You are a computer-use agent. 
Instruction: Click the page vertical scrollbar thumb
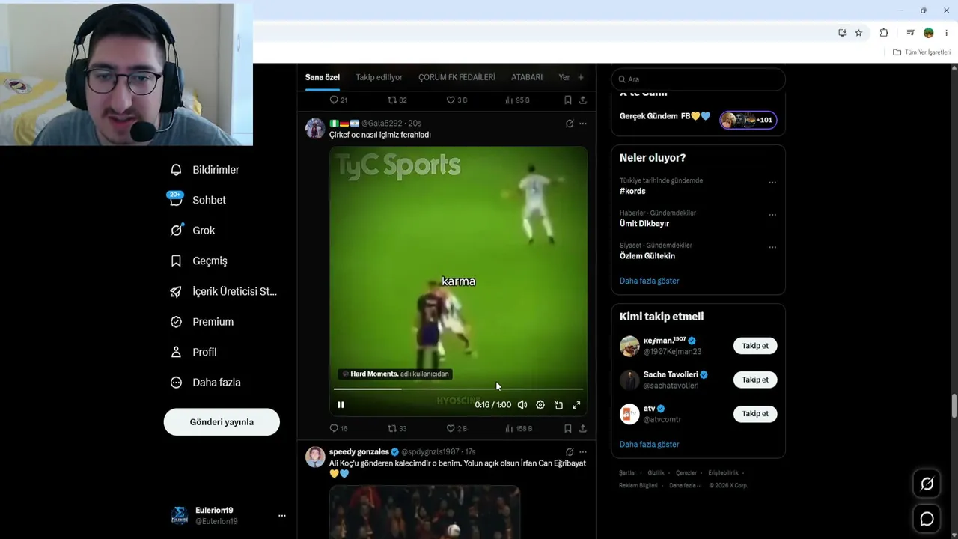(x=954, y=406)
